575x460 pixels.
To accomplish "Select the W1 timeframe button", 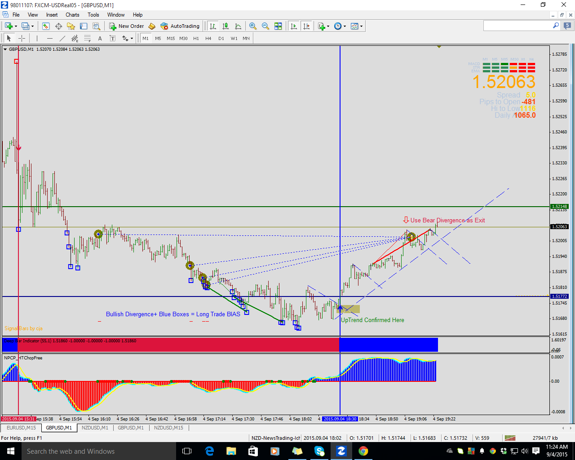I will click(234, 38).
